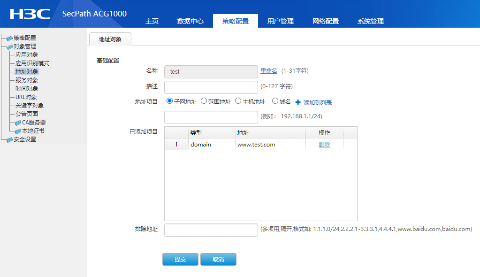Open URL对象 in the sidebar tree
Screen dimensions: 480x277
(26, 97)
